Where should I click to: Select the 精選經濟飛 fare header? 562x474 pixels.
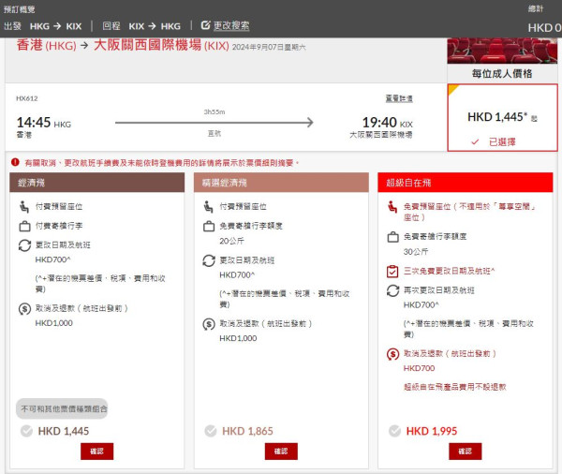click(281, 183)
